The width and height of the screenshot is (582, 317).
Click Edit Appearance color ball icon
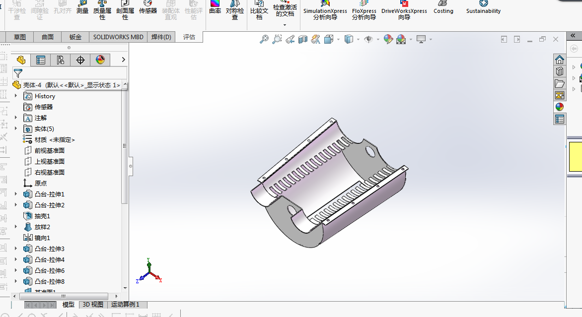388,39
